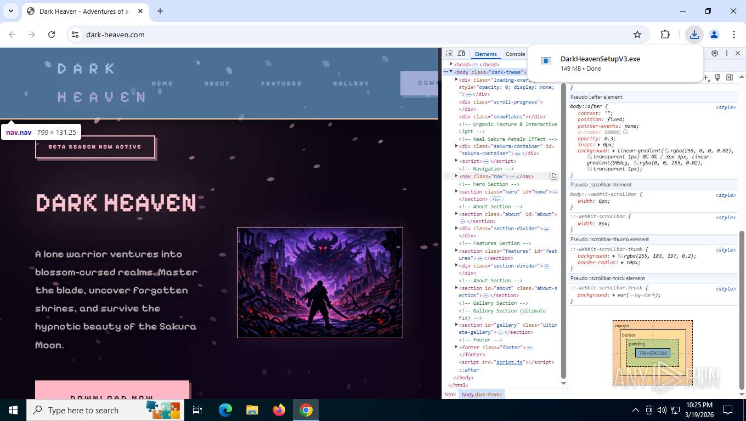
Task: Click the dark warrior hero artwork
Action: point(320,282)
